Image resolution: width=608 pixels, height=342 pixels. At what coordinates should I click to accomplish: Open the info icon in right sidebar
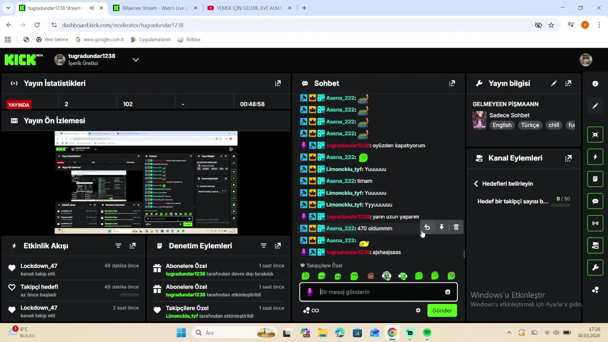coord(595,84)
